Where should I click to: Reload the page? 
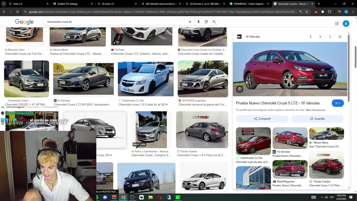[17, 12]
